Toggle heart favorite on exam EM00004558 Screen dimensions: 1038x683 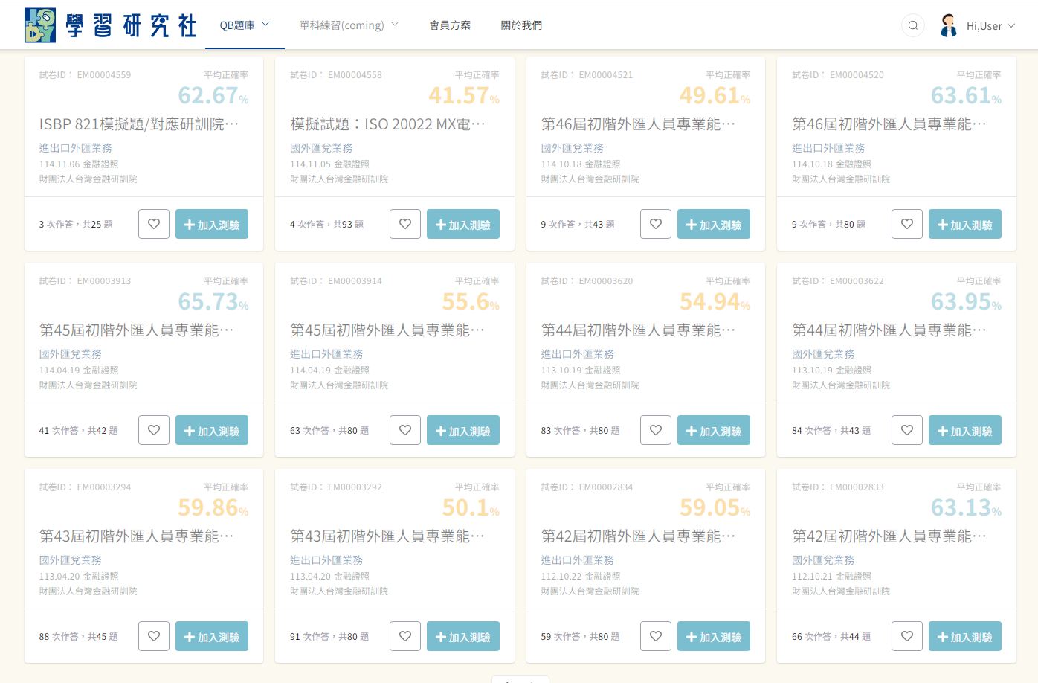[x=405, y=224]
